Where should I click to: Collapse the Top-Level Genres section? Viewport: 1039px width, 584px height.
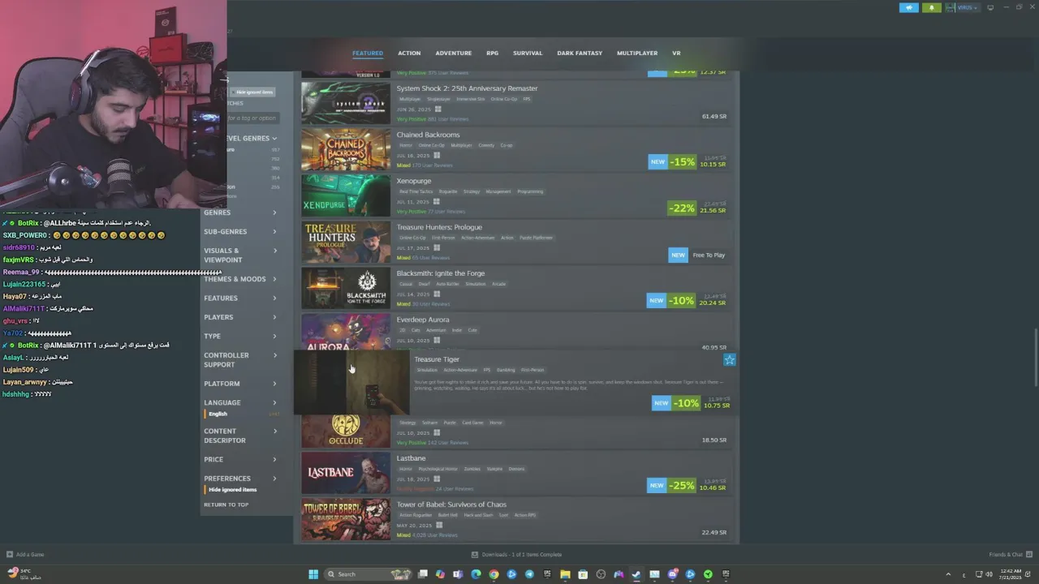[252, 138]
